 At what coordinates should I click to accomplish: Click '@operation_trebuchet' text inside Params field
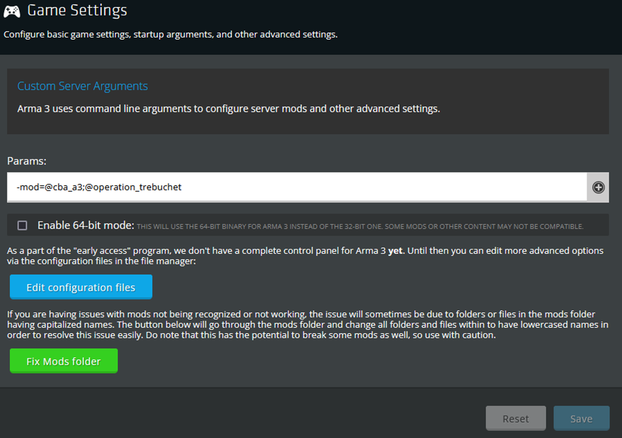pos(134,187)
